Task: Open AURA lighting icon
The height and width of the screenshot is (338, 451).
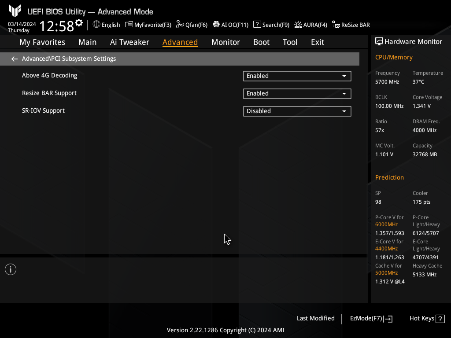Action: pyautogui.click(x=298, y=25)
